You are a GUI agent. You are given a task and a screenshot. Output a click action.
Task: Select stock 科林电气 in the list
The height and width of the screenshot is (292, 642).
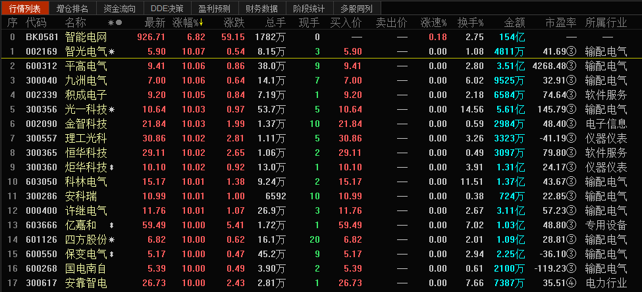tap(86, 182)
